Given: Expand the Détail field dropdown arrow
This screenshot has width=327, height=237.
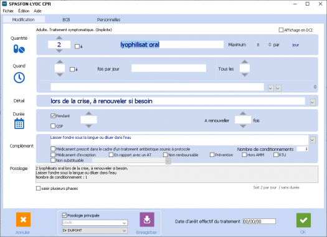Looking at the screenshot, I should tap(313, 102).
